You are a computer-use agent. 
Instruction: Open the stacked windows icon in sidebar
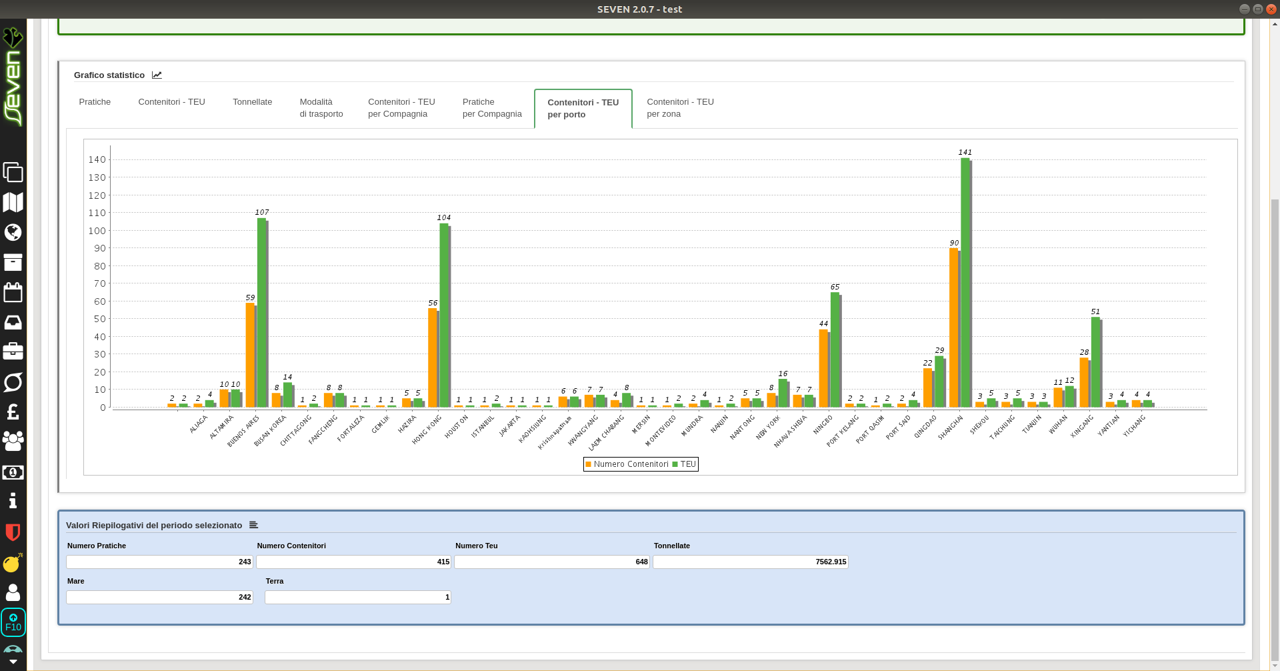[13, 172]
